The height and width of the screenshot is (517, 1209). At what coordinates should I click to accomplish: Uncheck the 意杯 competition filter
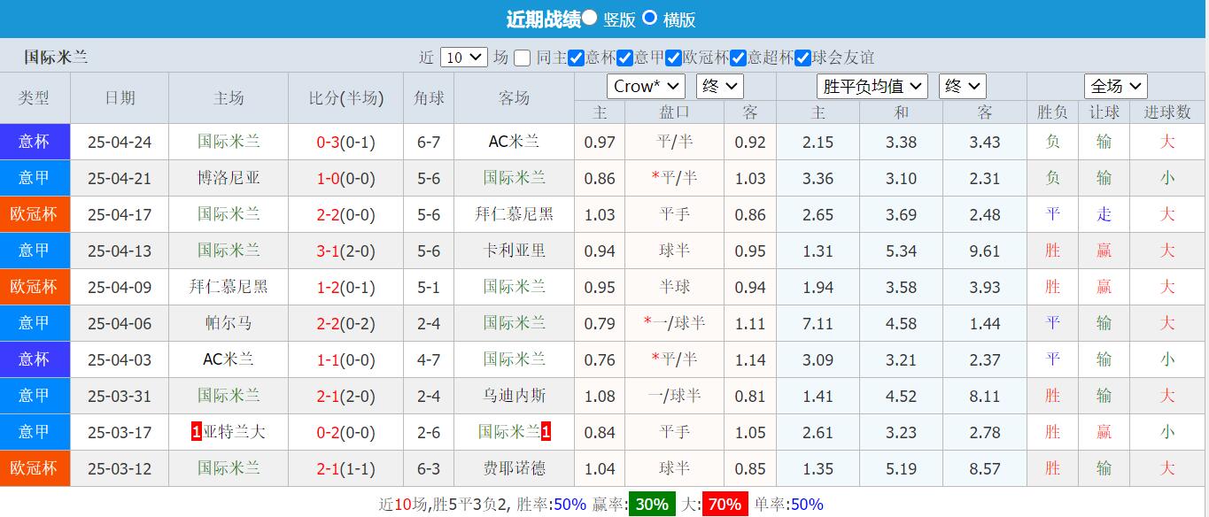[576, 57]
